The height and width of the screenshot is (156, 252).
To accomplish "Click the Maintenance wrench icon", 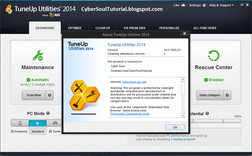I will point(38,56).
